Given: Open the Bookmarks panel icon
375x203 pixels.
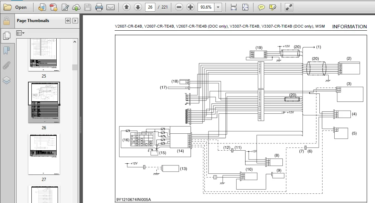Looking at the screenshot, I should click(7, 50).
